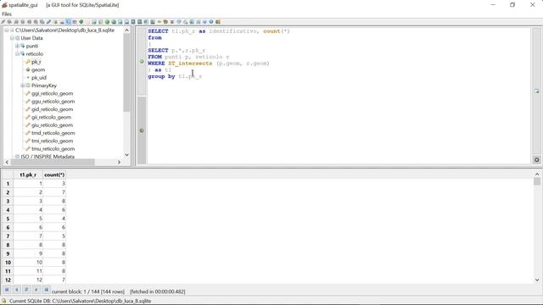Click the green round button left of the WHERE line
Viewport: 543px width, 305px height.
(142, 62)
